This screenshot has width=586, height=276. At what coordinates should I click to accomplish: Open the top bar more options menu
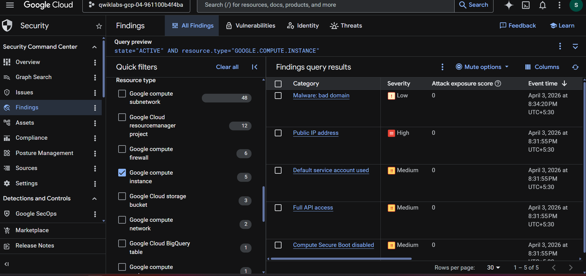coord(559,5)
